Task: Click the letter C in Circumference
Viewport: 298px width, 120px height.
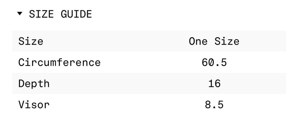Action: 22,63
